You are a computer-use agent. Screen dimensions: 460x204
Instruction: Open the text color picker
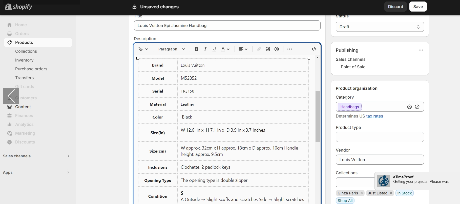coord(225,49)
